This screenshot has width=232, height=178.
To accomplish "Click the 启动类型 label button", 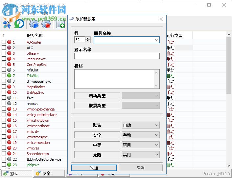I will (x=97, y=96).
